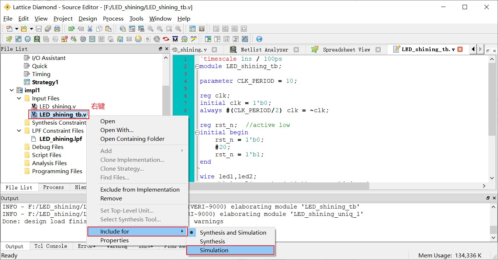Click the Zoom In magnifier icon
Screen dimensions: 498x260
click(x=151, y=29)
